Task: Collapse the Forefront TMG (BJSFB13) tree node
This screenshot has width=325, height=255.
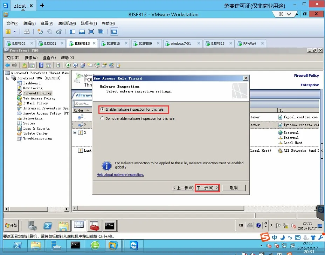Action: (8, 78)
